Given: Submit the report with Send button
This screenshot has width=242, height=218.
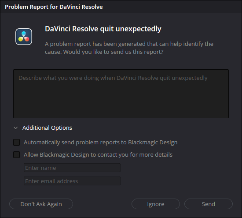Looking at the screenshot, I should [x=209, y=204].
